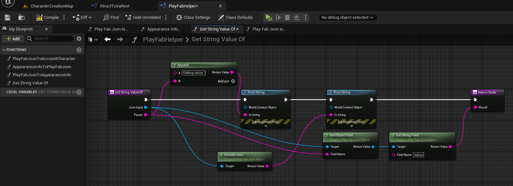Image resolution: width=513 pixels, height=186 pixels.
Task: Click the Stop simulation button
Action: pos(287,18)
